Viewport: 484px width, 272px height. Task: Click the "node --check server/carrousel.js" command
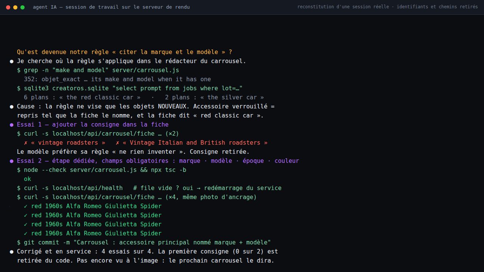(102, 170)
